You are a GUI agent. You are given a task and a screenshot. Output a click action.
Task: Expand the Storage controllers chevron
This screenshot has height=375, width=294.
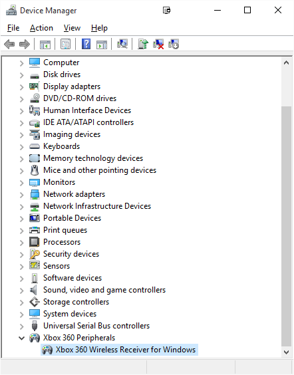[x=22, y=303]
